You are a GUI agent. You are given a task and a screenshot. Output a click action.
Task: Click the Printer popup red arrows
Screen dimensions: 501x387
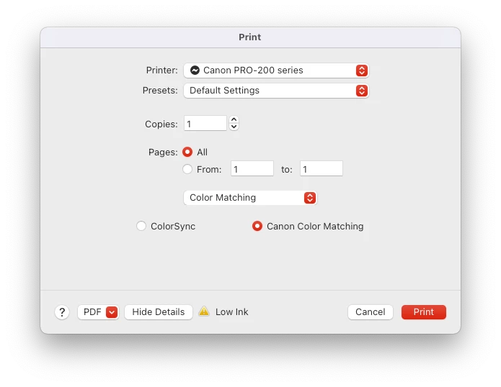tap(362, 70)
